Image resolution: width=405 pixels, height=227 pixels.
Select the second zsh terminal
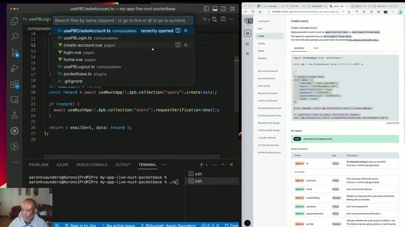point(213,181)
